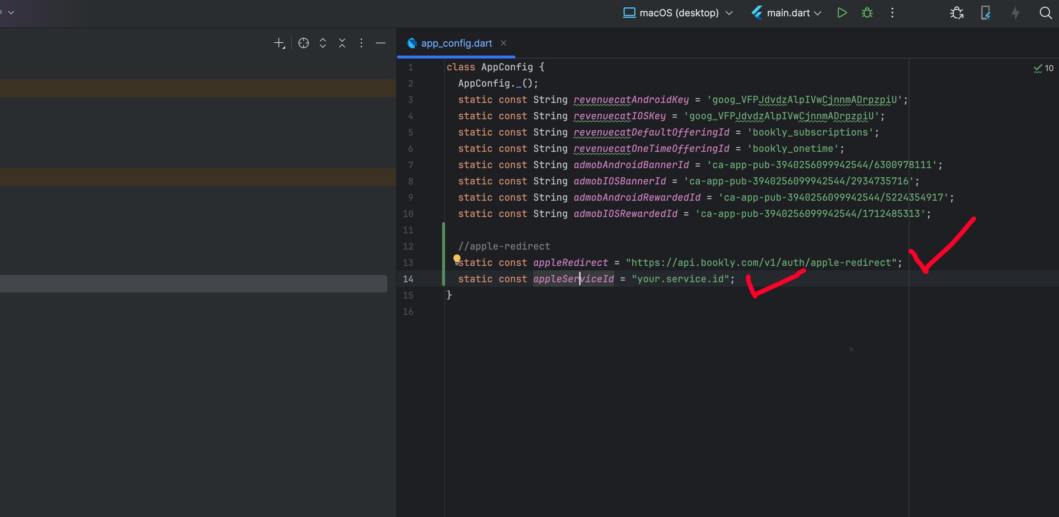Click the admobAndroidBannerId identifier
This screenshot has width=1059, height=517.
point(631,165)
